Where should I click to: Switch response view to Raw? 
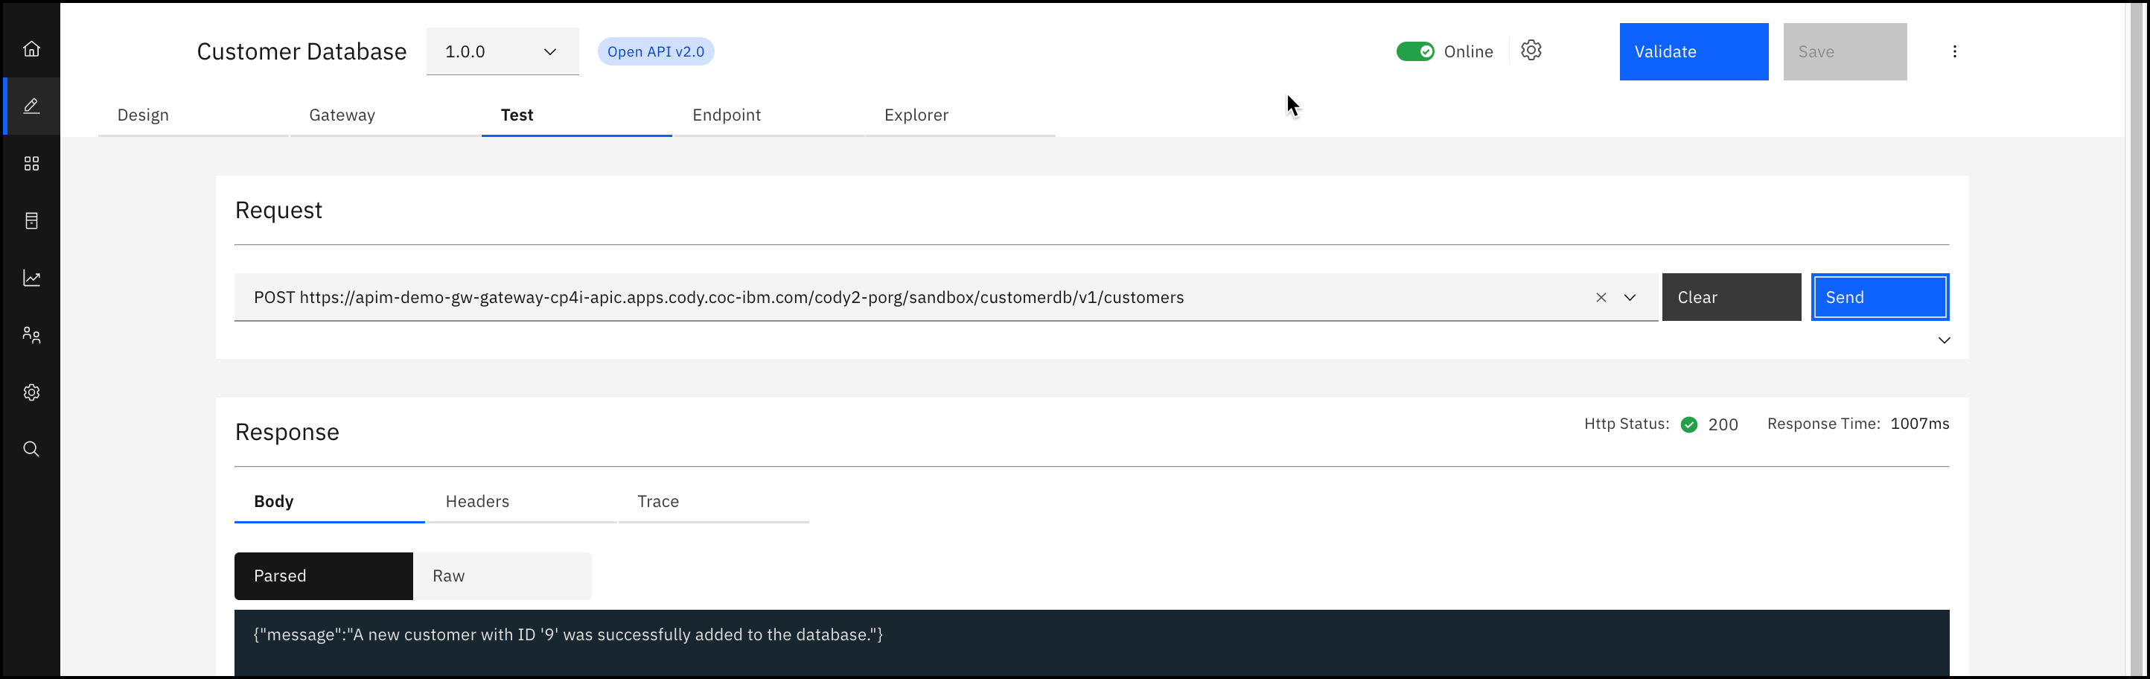point(503,576)
